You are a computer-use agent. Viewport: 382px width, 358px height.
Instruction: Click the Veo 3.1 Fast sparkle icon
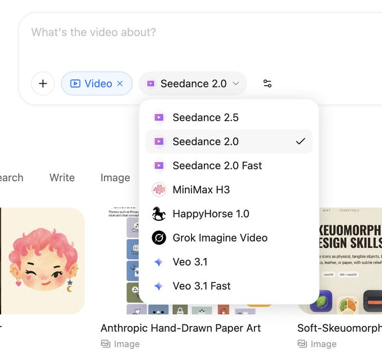point(159,286)
